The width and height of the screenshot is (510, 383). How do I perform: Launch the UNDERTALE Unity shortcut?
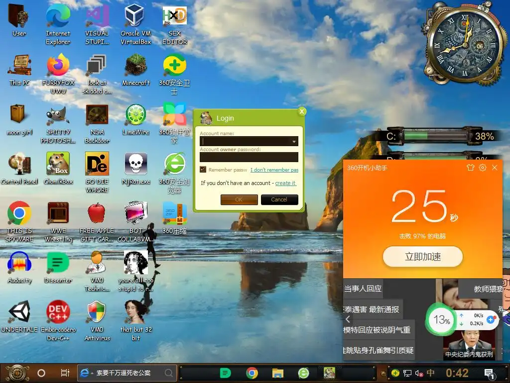coord(19,317)
